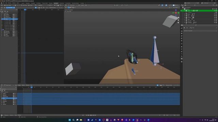Screen dimensions: 218x122
Task: Switch to the Layout workspace tab
Action: [x=23, y=3]
